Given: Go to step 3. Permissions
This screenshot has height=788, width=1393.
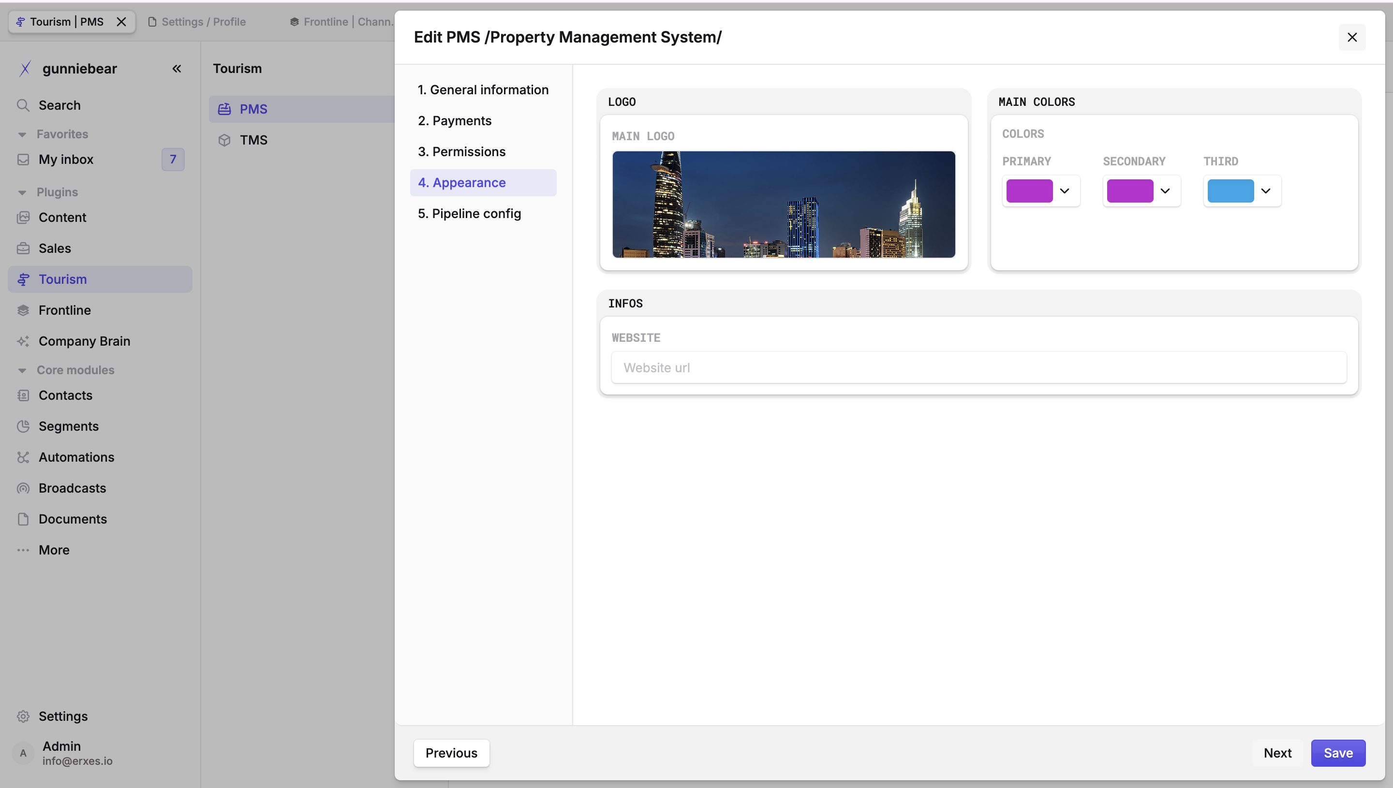Looking at the screenshot, I should tap(483, 151).
